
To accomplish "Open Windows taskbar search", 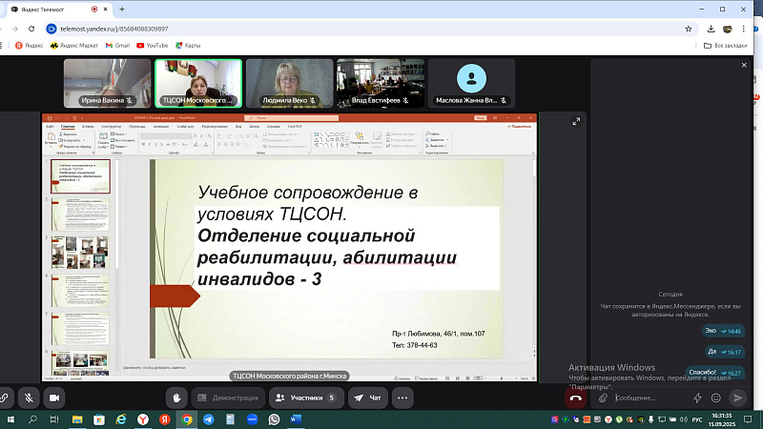I will [x=32, y=419].
